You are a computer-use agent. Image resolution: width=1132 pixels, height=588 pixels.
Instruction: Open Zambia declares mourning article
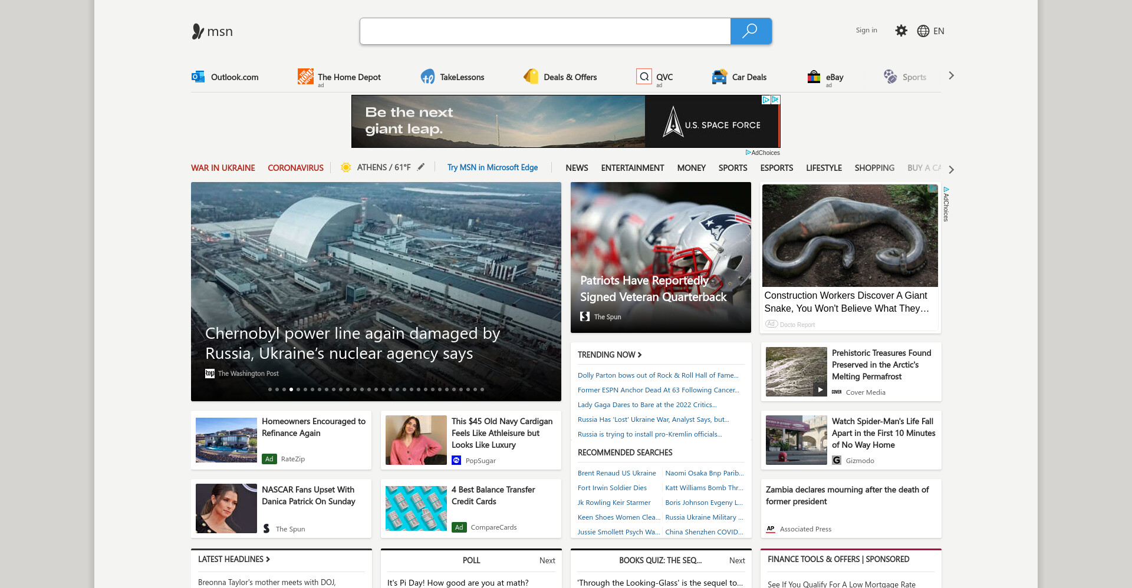pyautogui.click(x=847, y=495)
